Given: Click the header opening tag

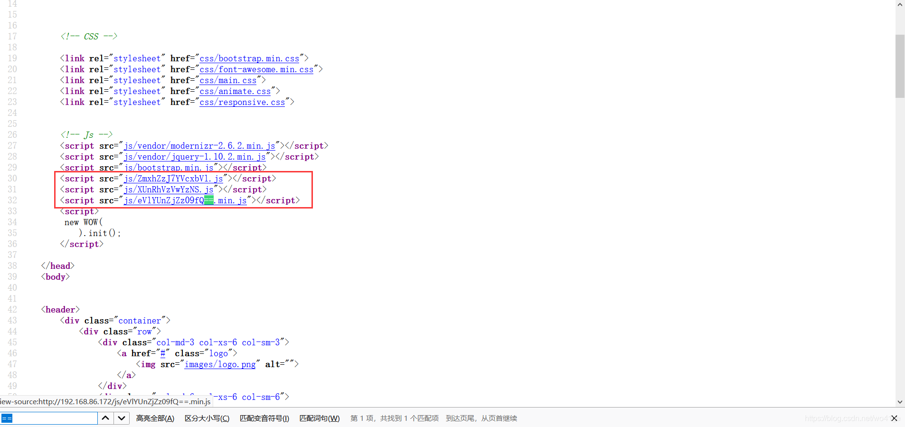Looking at the screenshot, I should pos(60,310).
